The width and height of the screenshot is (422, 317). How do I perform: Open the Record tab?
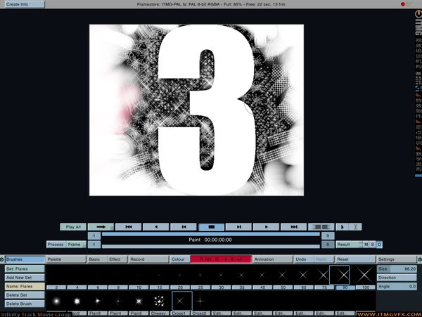(148, 259)
